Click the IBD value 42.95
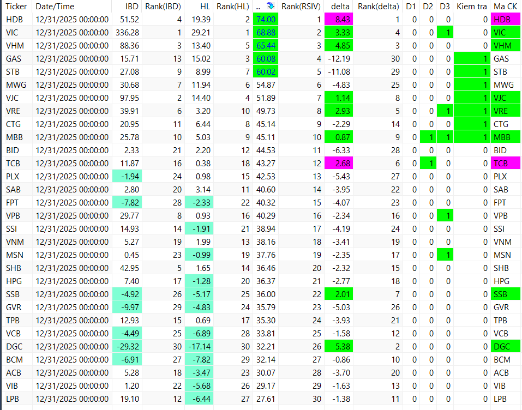 [129, 268]
